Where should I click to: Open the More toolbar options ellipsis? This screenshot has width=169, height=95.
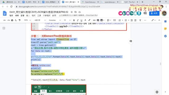coord(145,20)
